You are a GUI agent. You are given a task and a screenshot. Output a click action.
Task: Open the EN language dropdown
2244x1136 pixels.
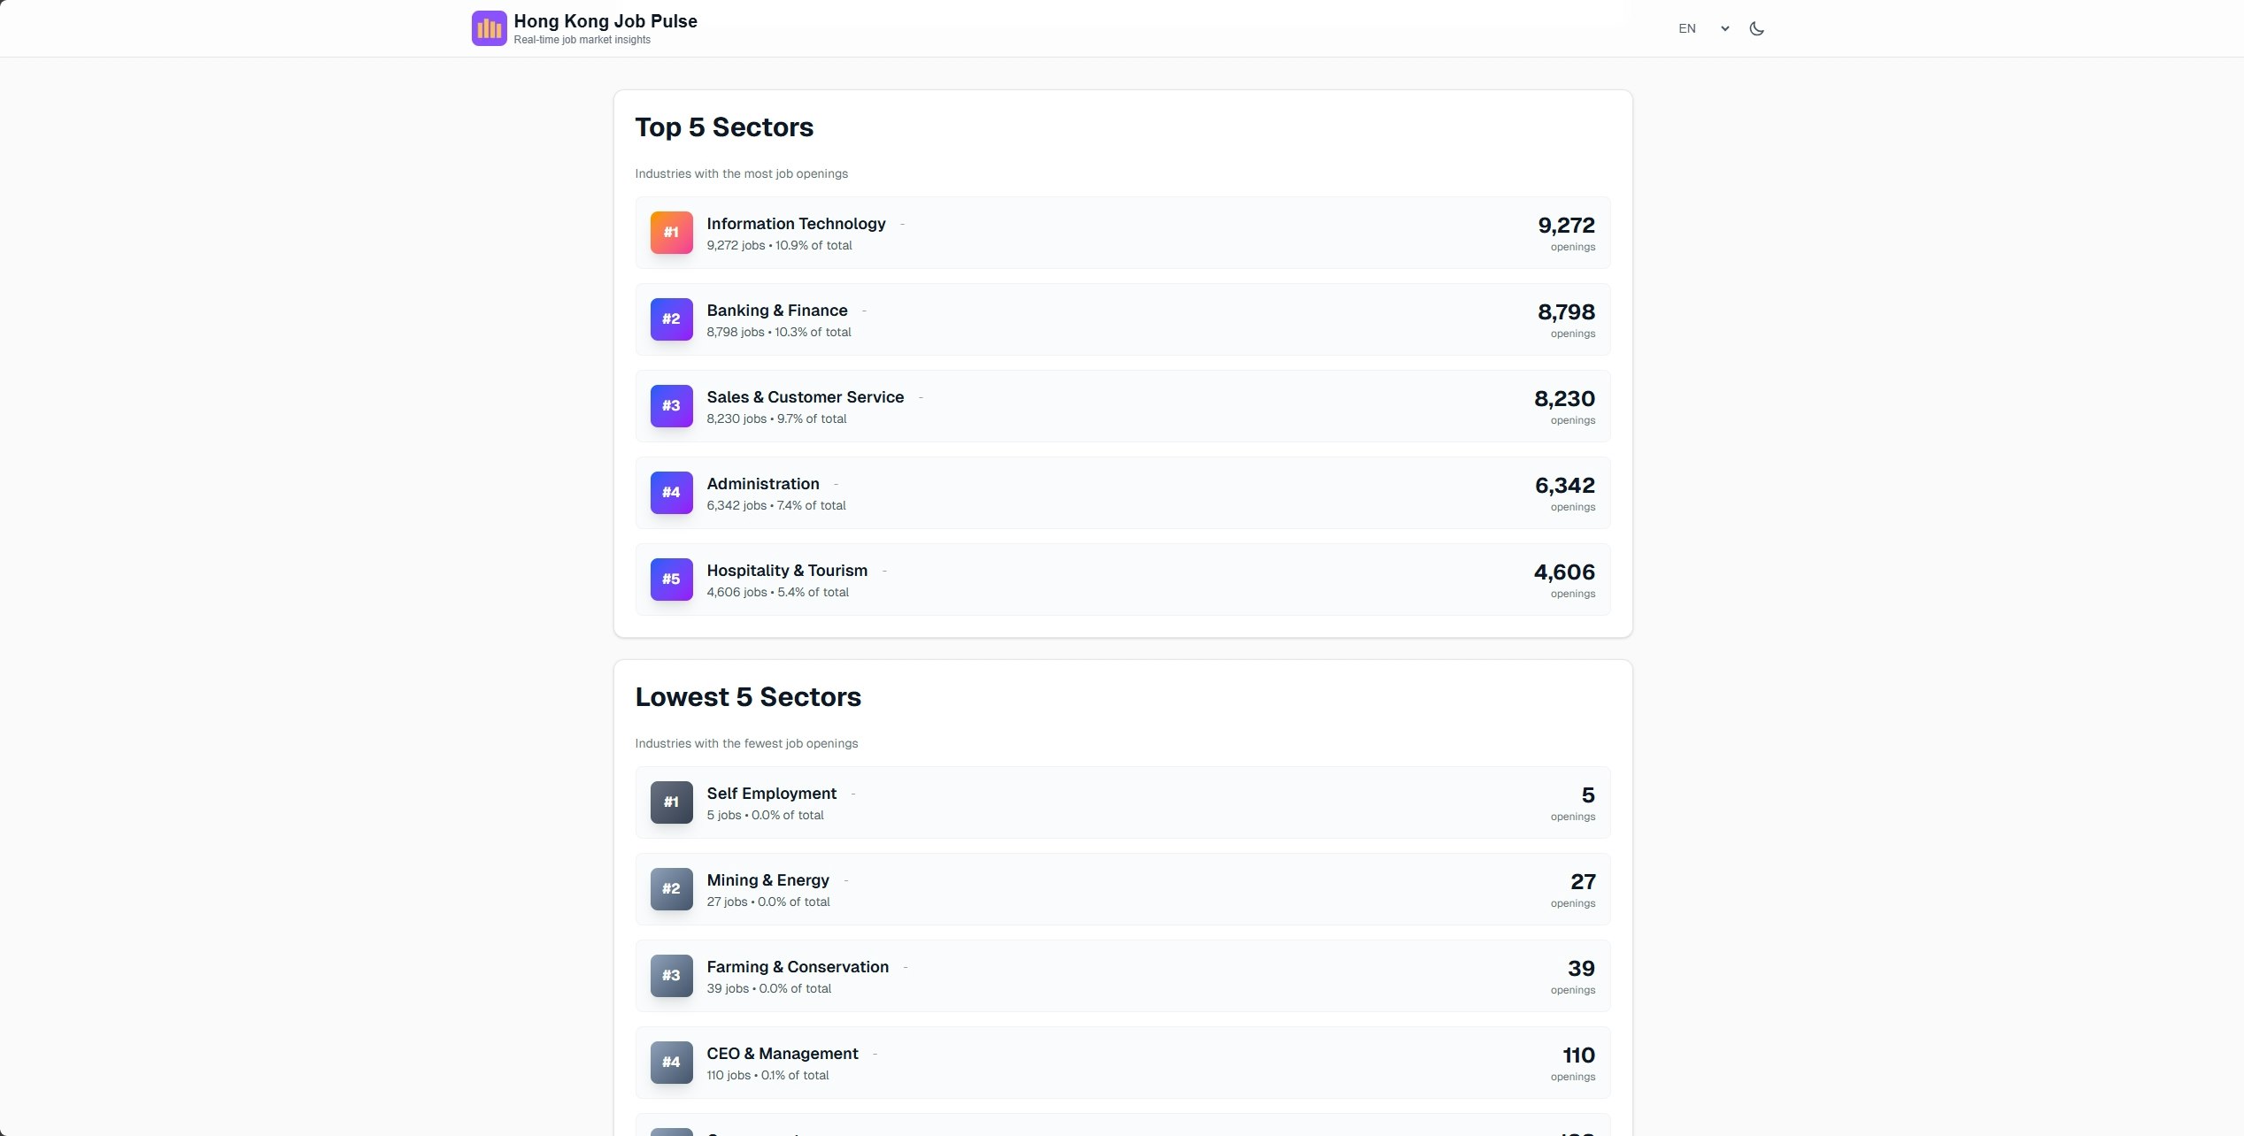point(1703,28)
